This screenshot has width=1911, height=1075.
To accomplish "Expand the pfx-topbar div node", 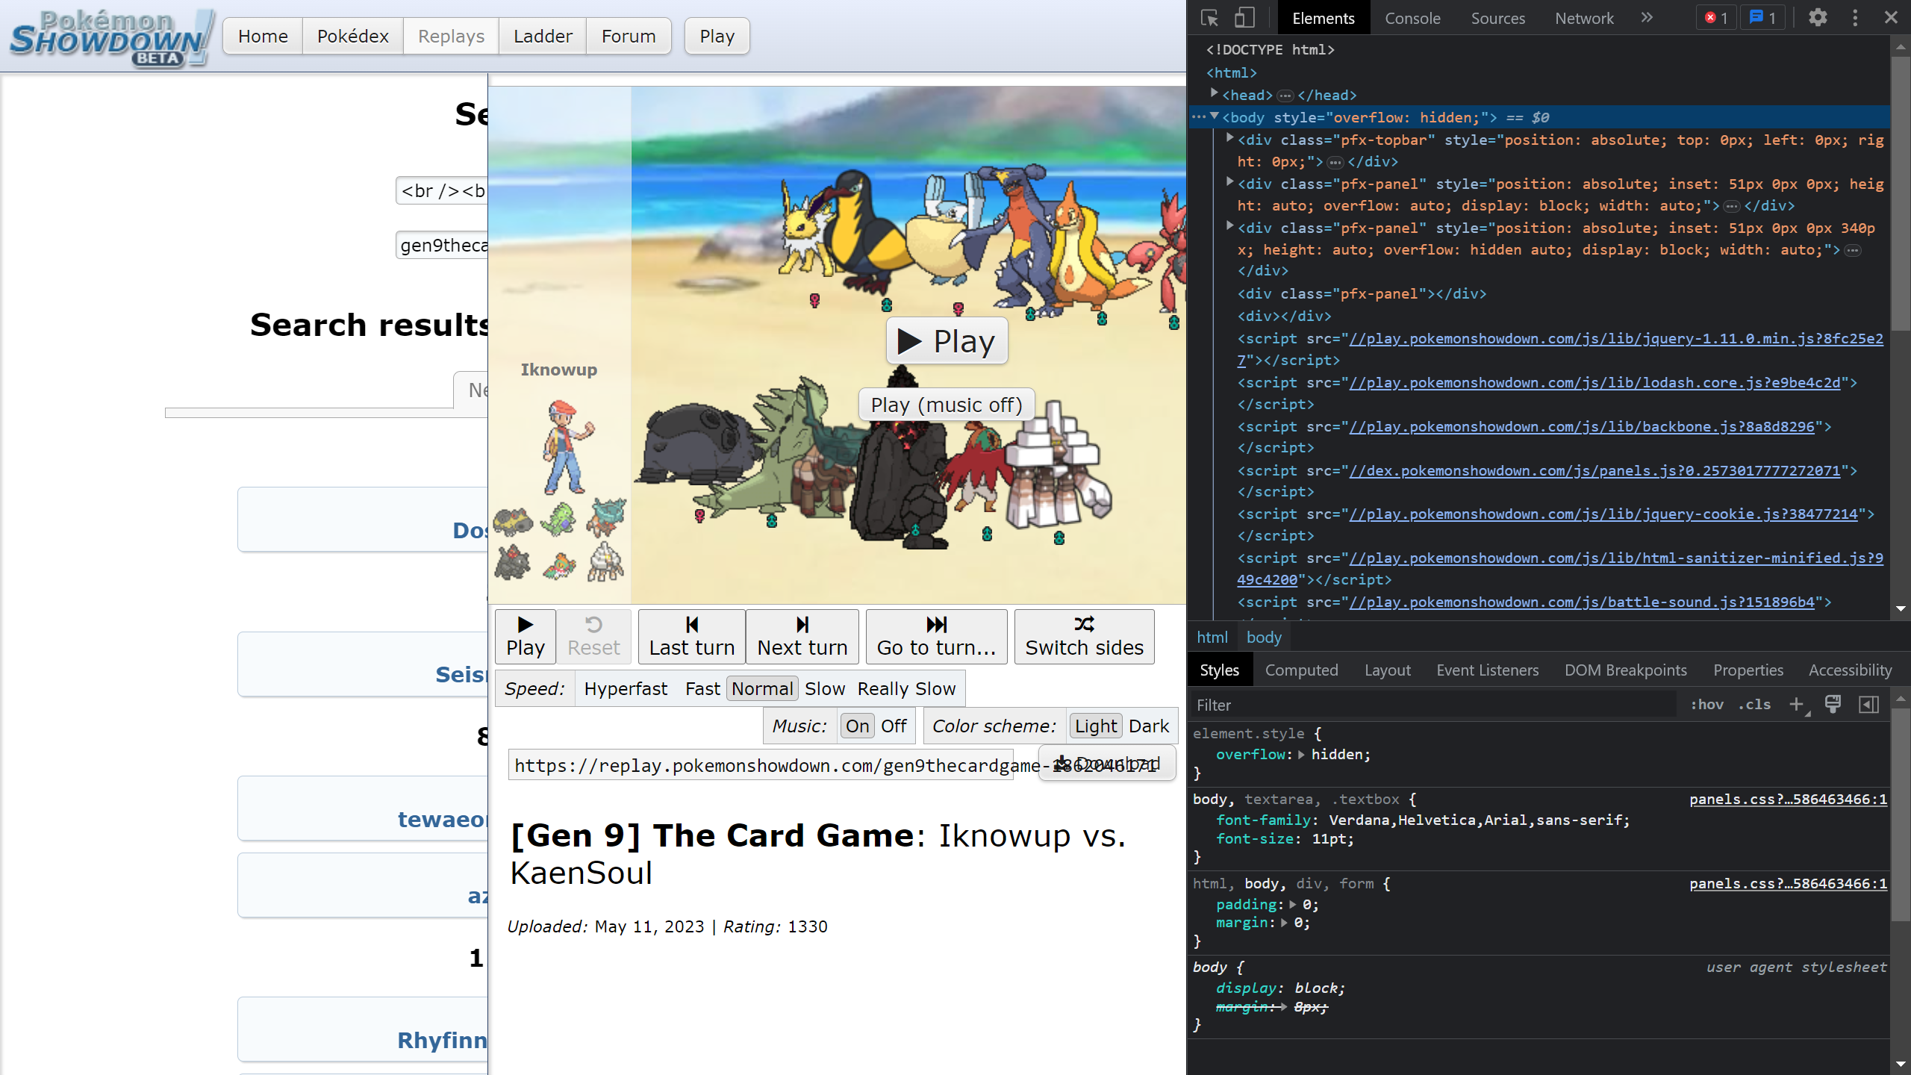I will 1230,139.
